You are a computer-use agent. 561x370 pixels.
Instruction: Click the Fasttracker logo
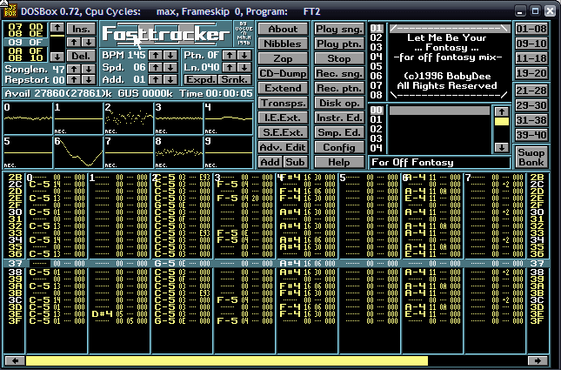click(165, 34)
